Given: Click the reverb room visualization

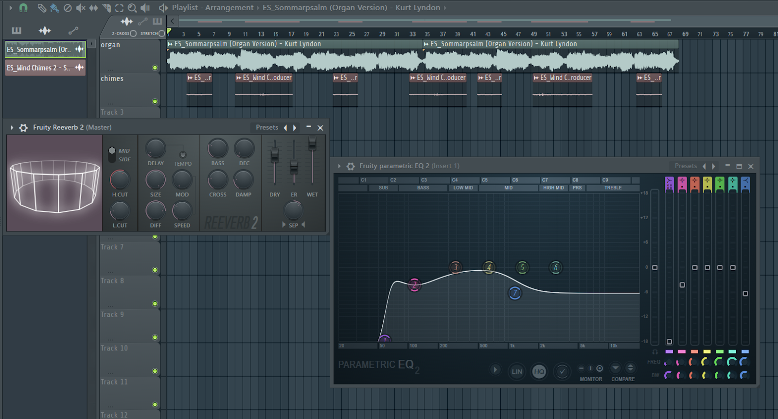Looking at the screenshot, I should click(54, 183).
